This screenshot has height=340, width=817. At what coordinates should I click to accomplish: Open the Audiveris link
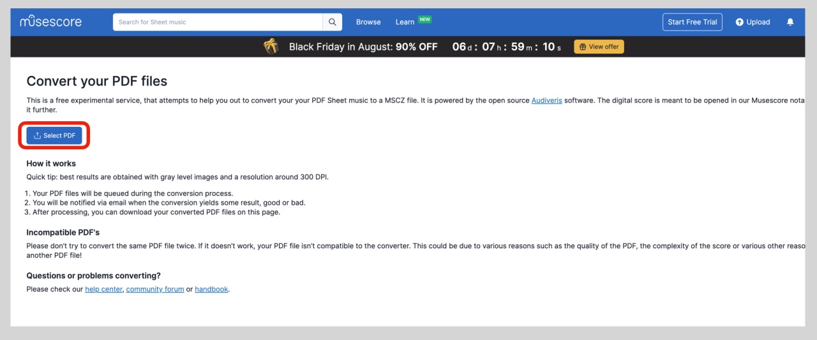pyautogui.click(x=546, y=101)
